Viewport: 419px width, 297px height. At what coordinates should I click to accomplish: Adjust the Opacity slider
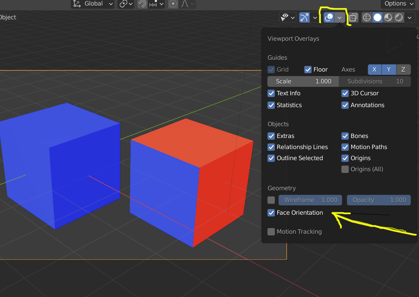coord(379,200)
